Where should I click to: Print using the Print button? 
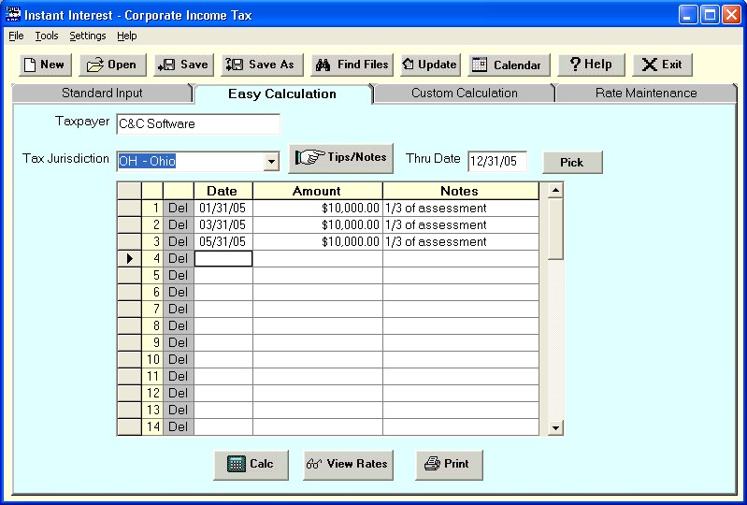[449, 464]
